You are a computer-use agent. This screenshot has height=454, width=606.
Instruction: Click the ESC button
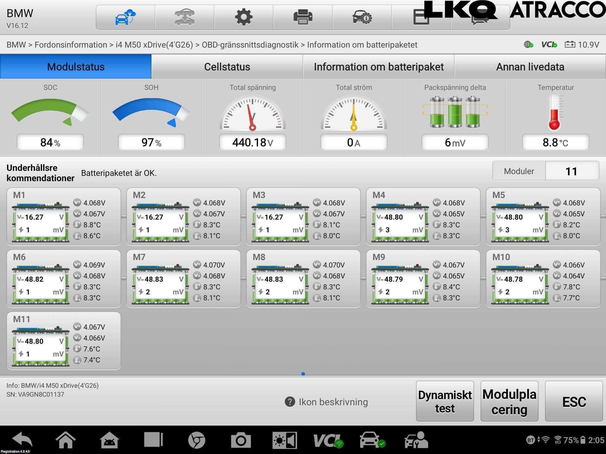click(574, 401)
